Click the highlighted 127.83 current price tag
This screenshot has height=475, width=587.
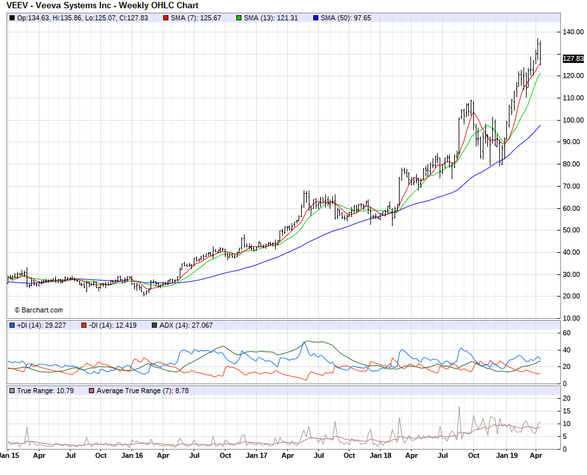[573, 58]
